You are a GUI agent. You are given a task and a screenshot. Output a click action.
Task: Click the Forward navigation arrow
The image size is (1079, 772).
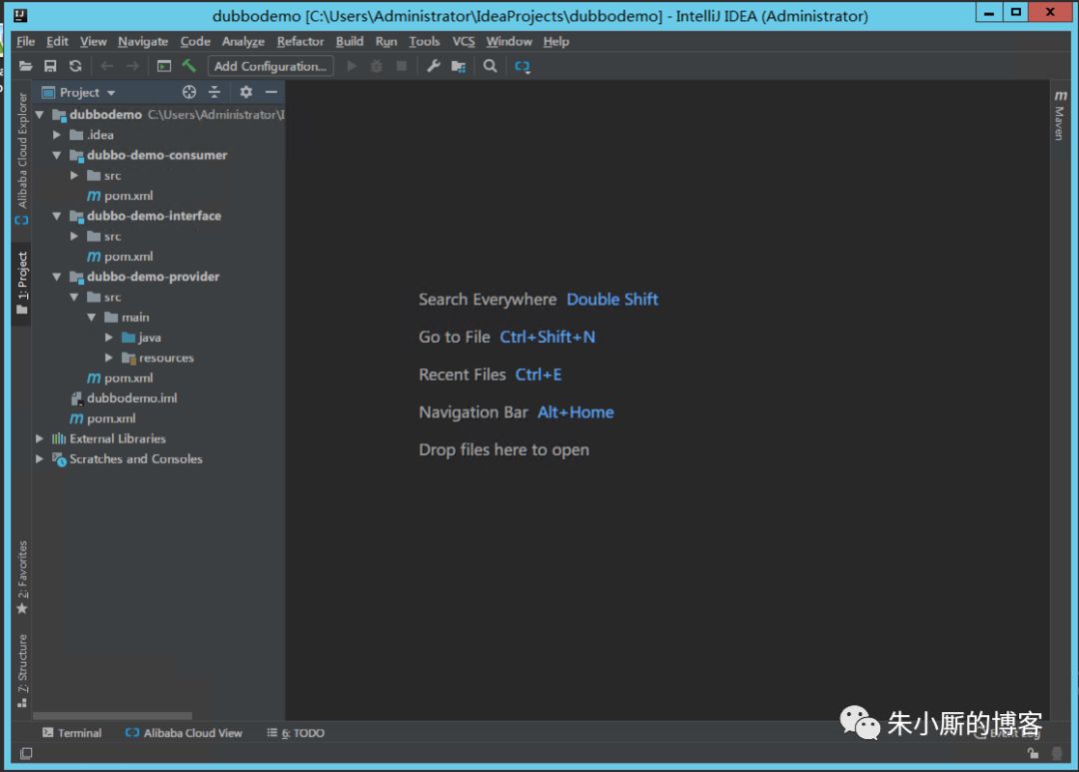(x=132, y=66)
